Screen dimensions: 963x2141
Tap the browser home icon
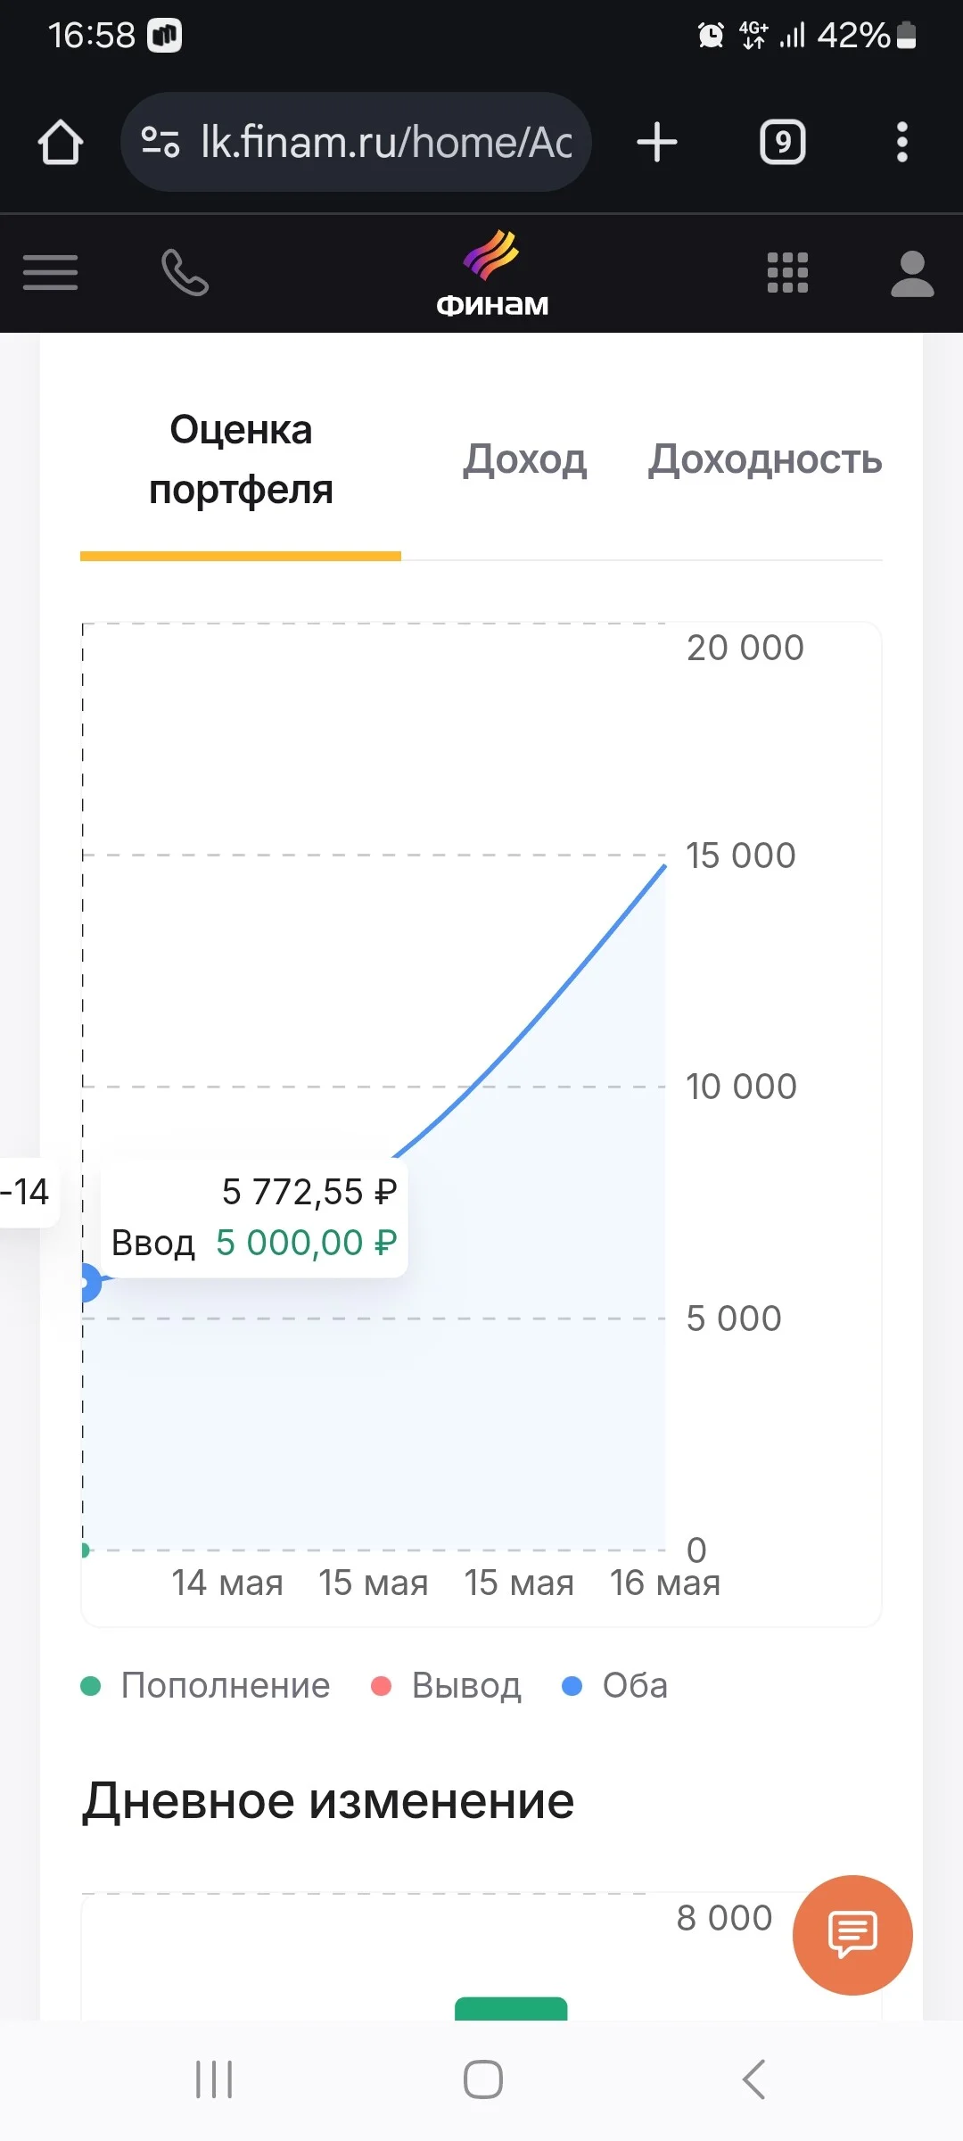pyautogui.click(x=61, y=143)
